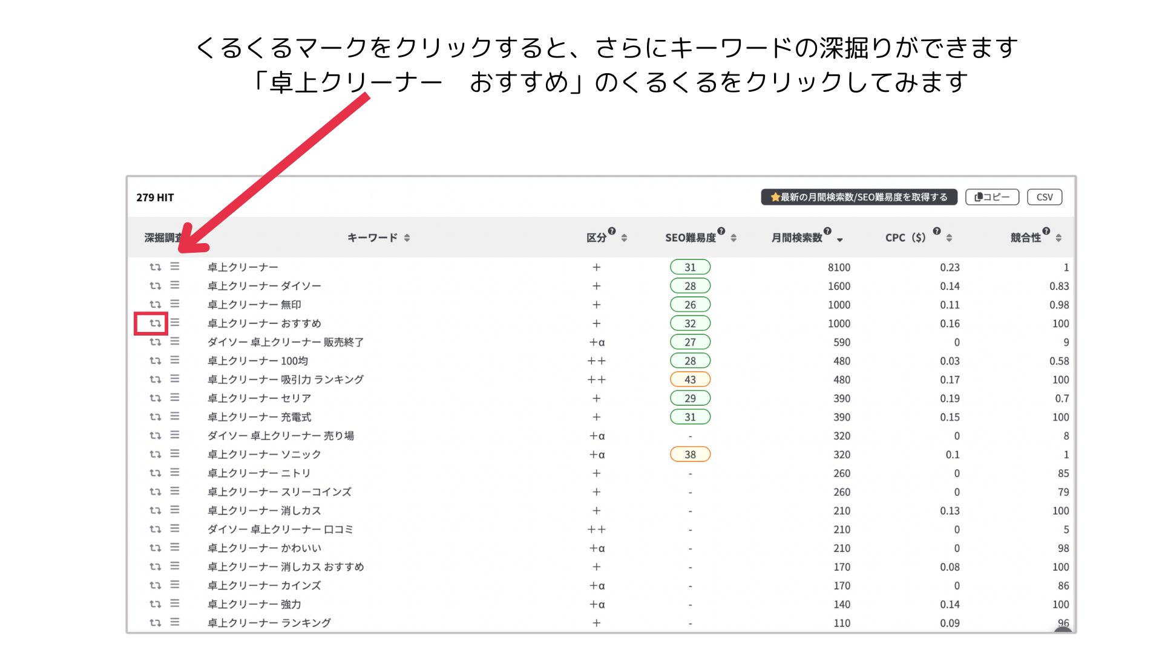Copy results with コピー button
Viewport: 1162px width, 653px height.
point(993,197)
